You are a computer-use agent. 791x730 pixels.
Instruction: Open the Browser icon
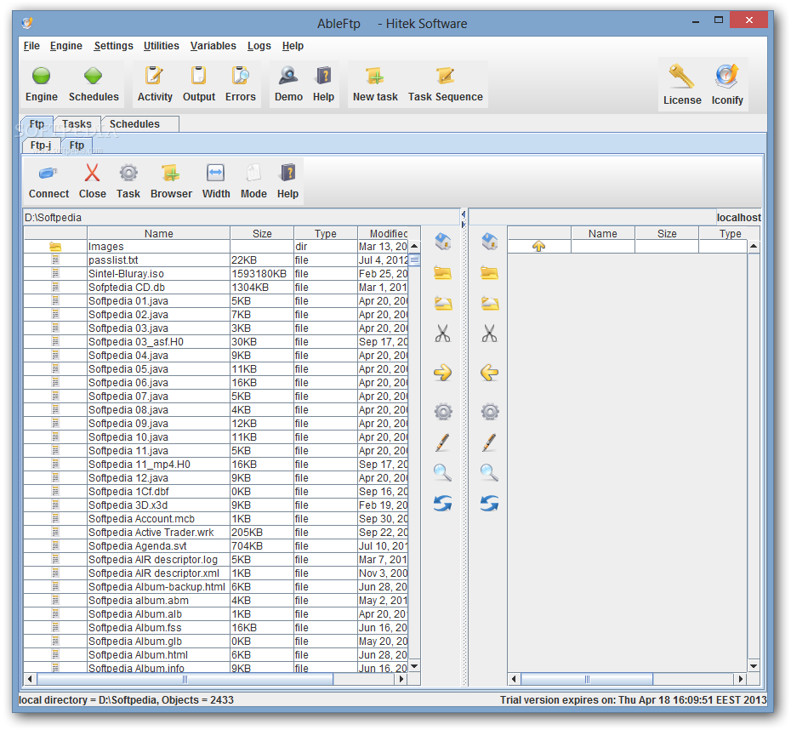[171, 173]
